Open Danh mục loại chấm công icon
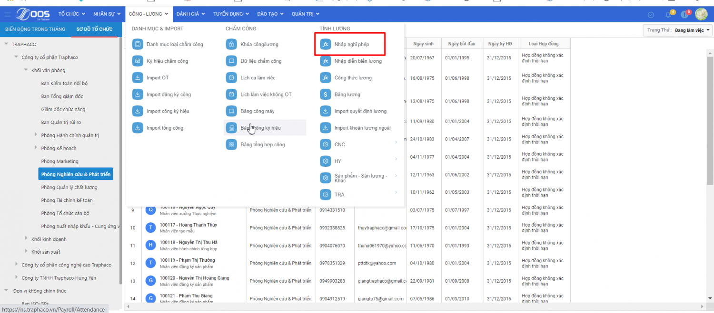Screen dimensions: 714x313 tap(138, 44)
